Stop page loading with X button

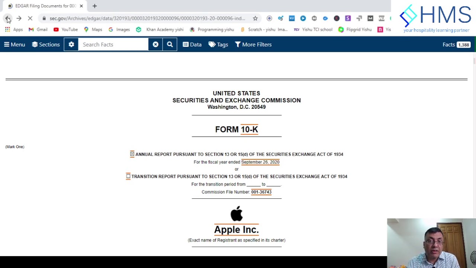[x=30, y=18]
